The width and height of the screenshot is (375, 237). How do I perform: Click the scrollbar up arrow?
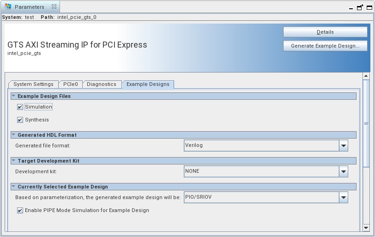coord(366,76)
